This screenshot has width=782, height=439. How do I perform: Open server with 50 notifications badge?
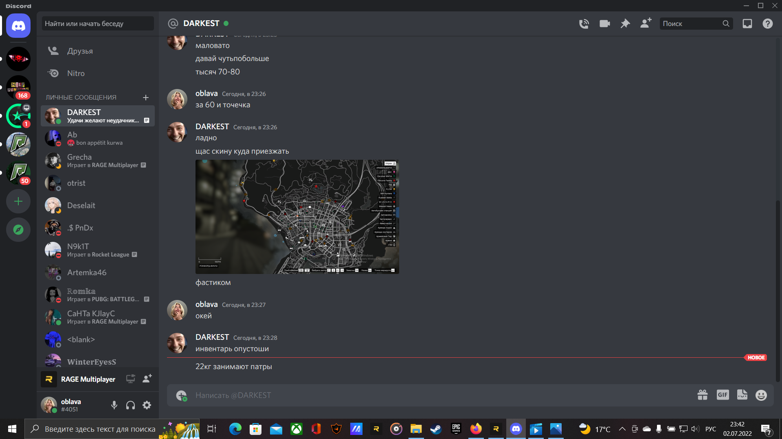click(x=18, y=173)
